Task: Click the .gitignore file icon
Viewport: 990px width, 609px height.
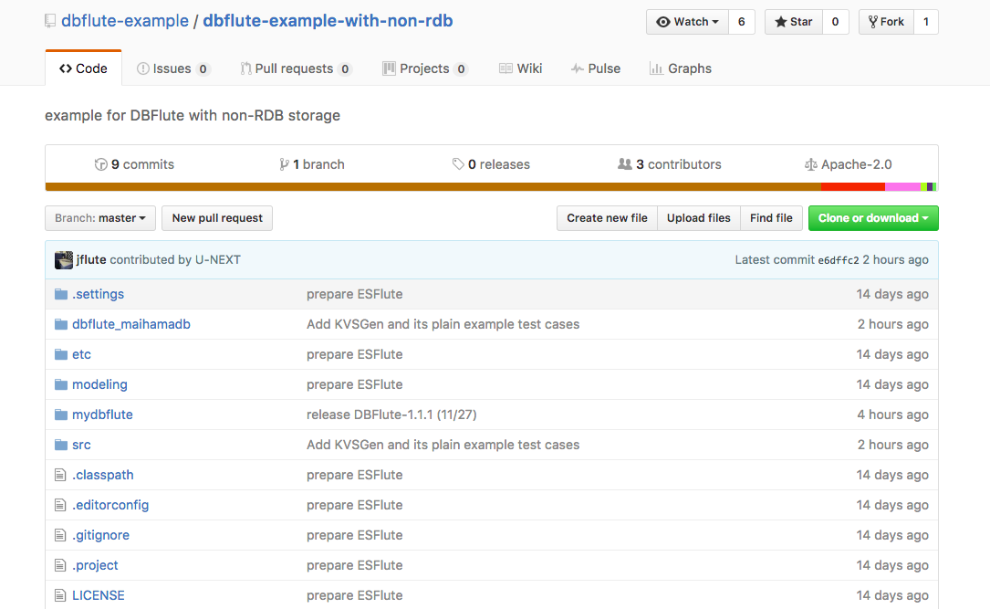Action: pos(60,535)
